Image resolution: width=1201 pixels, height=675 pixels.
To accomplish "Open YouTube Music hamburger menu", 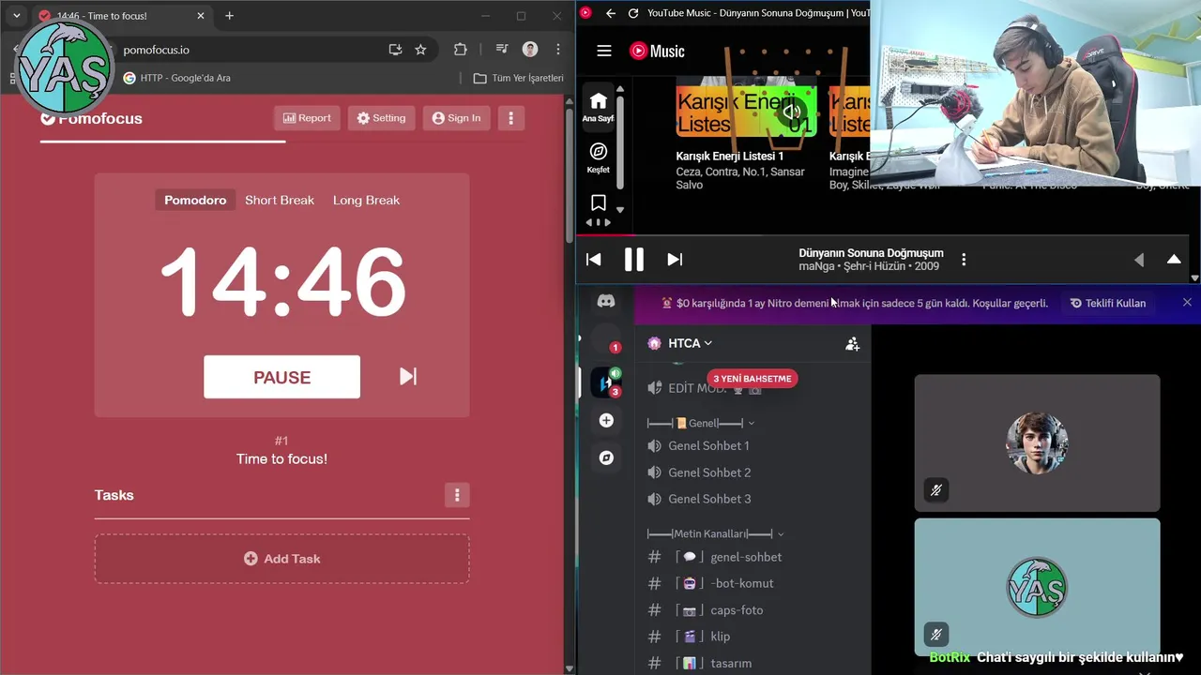I will (604, 51).
